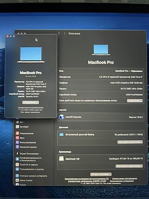Image resolution: width=149 pixels, height=199 pixels.
Task: Click the Описание title in the toolbar
Action: [74, 34]
